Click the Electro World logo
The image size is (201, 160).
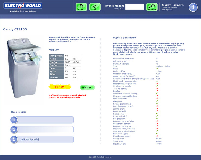(23, 6)
